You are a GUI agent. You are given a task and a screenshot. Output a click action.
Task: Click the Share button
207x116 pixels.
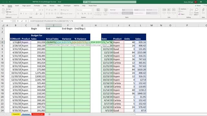[198, 6]
